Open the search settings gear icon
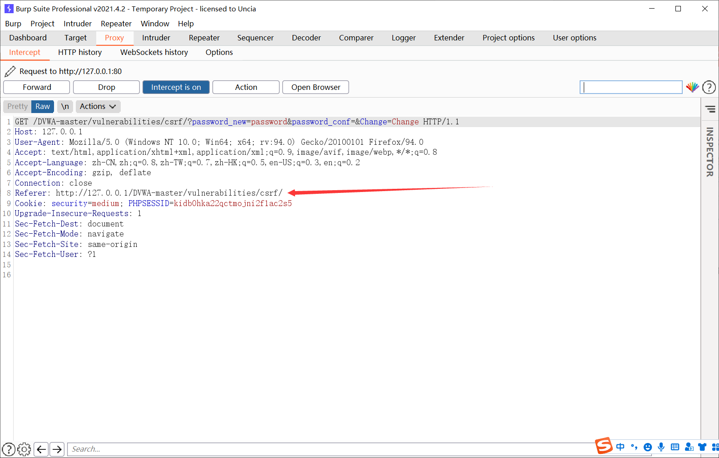Image resolution: width=719 pixels, height=458 pixels. click(x=24, y=449)
